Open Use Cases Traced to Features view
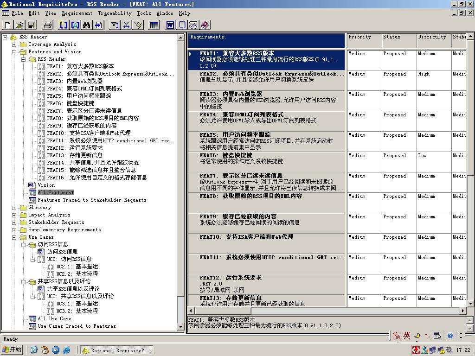This screenshot has width=475, height=356. click(77, 326)
